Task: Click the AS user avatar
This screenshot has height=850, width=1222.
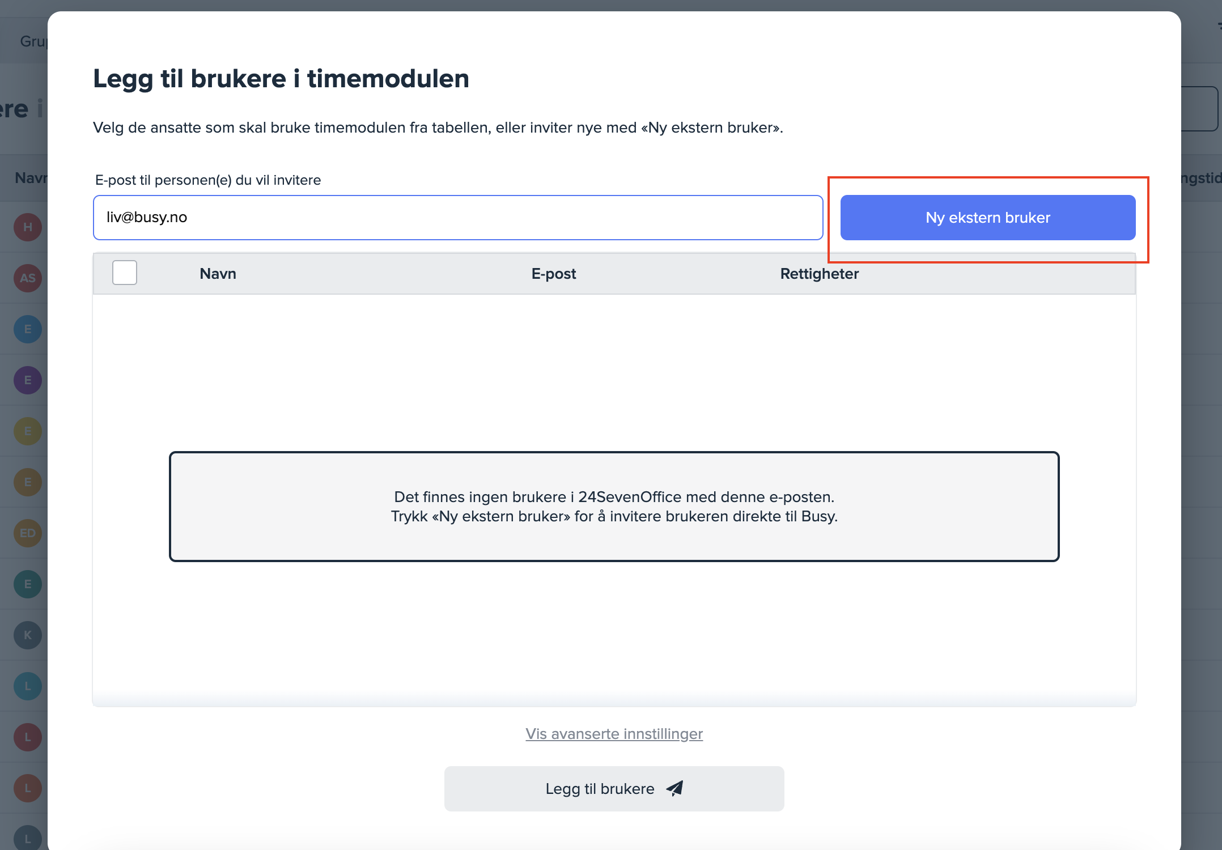Action: click(x=27, y=278)
